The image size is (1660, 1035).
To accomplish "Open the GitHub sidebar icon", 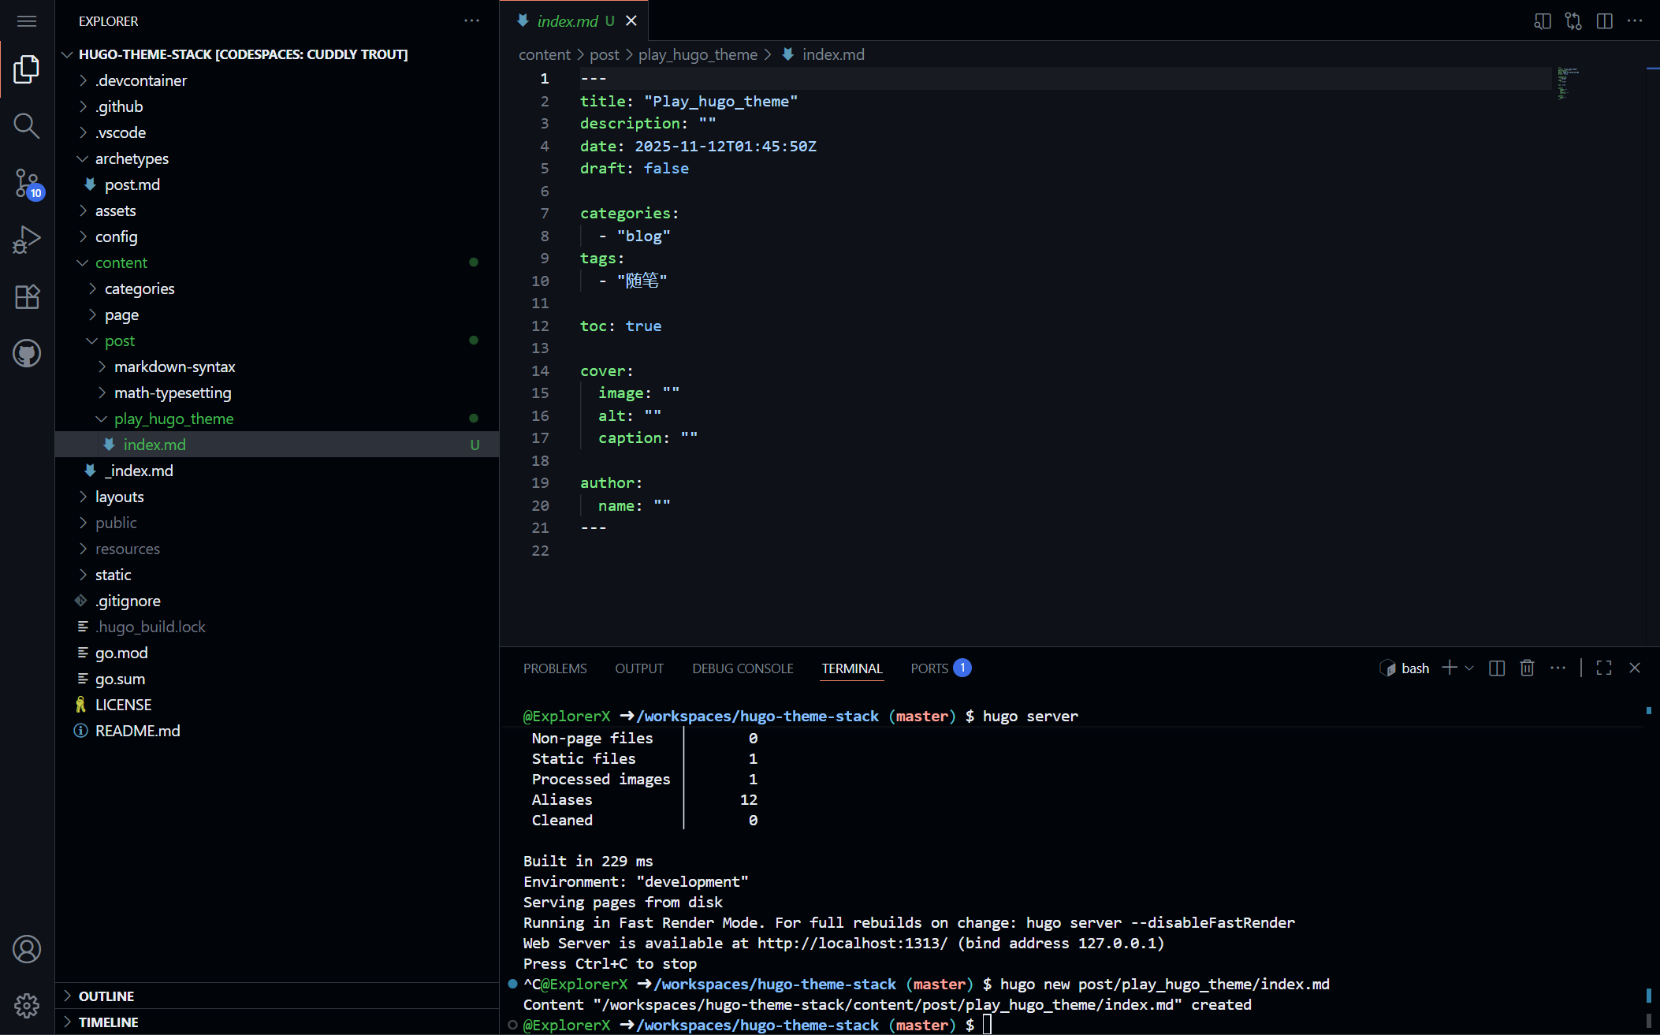I will [26, 353].
